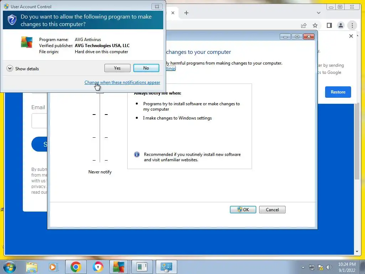Close the User Account Control dialog

tap(157, 6)
